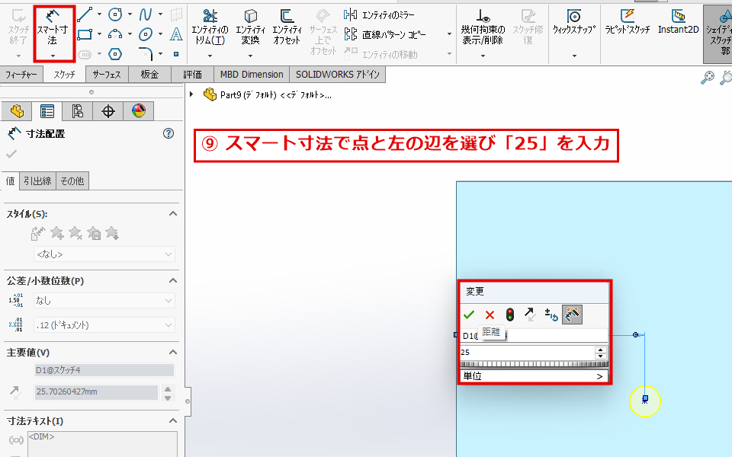Open the PropertyManager tab
This screenshot has width=732, height=457.
47,111
